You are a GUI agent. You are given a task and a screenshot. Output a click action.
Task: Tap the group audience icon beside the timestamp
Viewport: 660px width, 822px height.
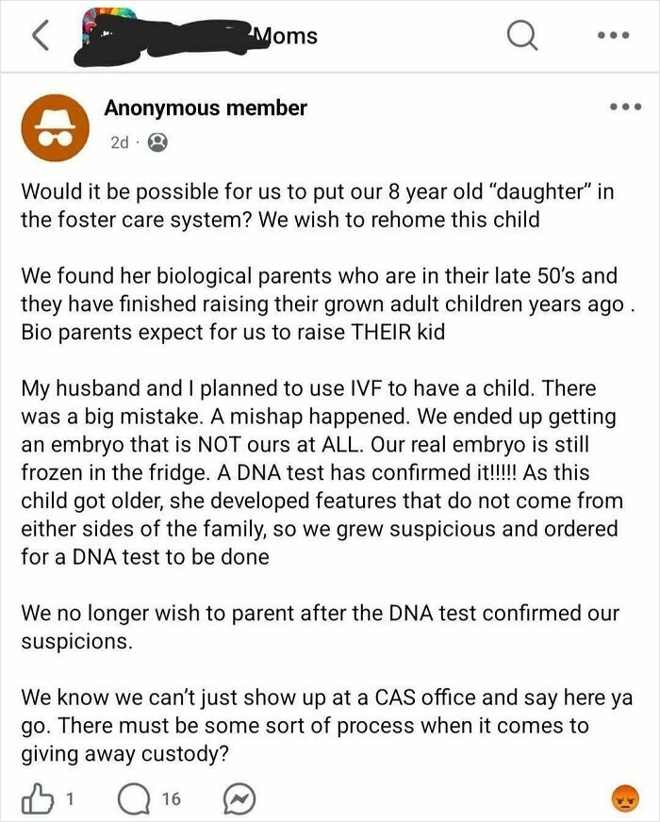[x=158, y=140]
